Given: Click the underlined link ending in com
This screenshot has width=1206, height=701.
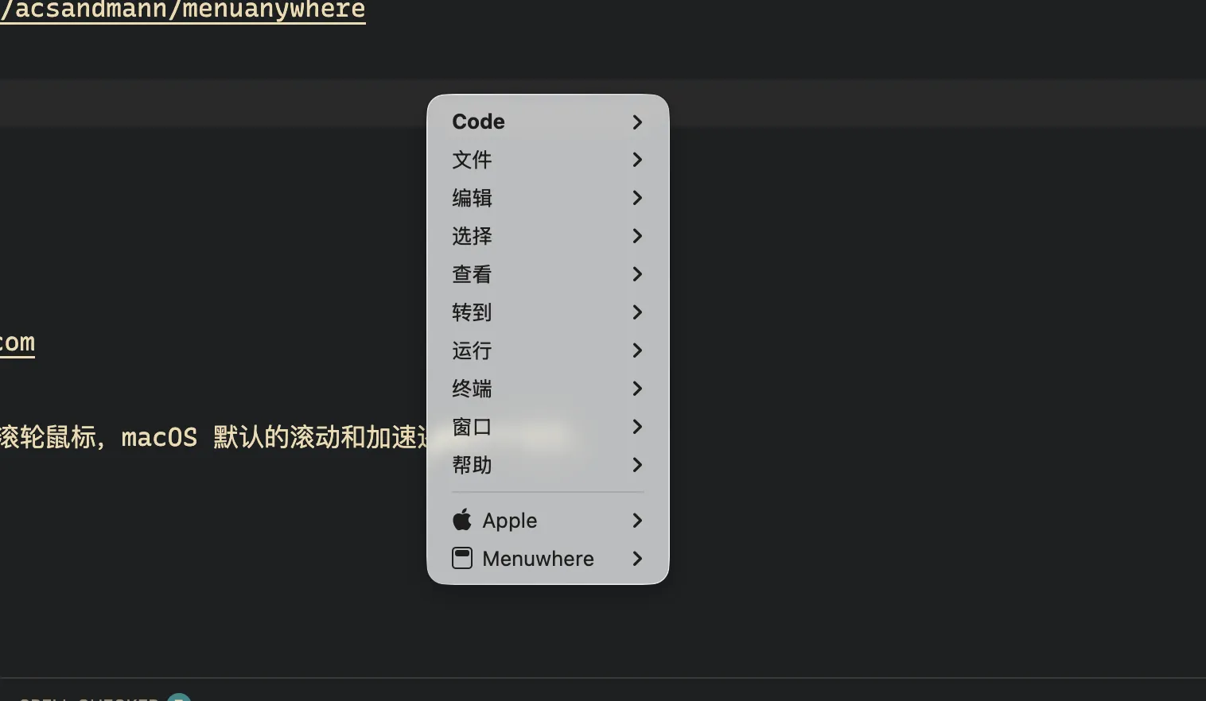Looking at the screenshot, I should [17, 343].
